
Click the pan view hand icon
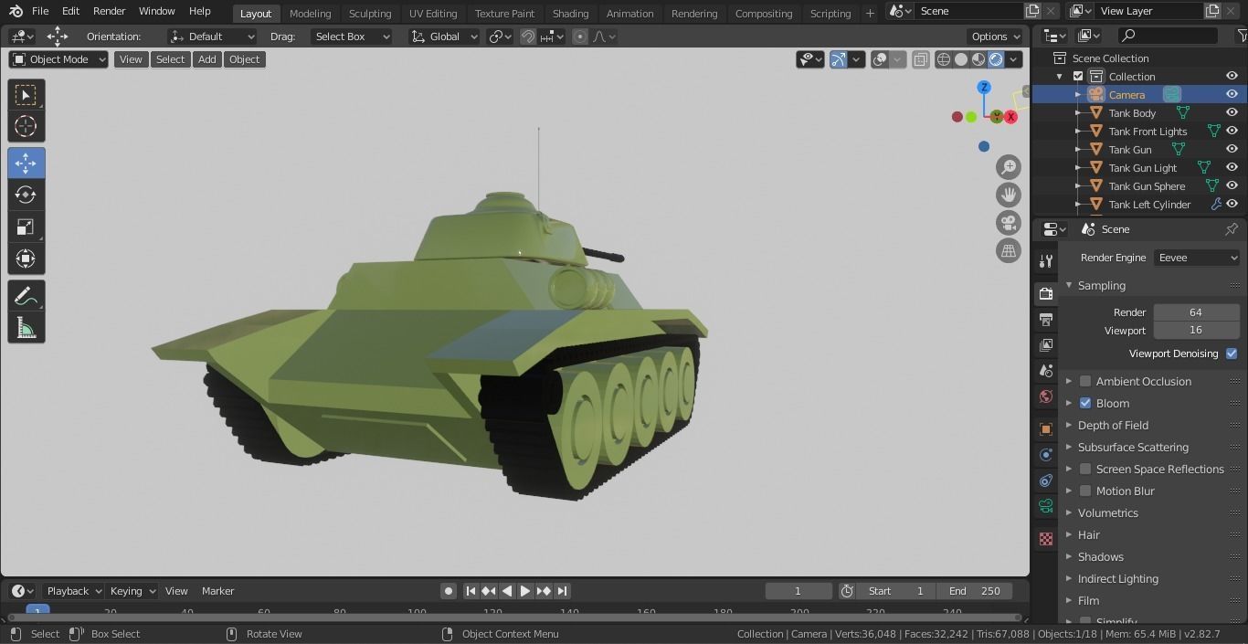[x=1009, y=195]
